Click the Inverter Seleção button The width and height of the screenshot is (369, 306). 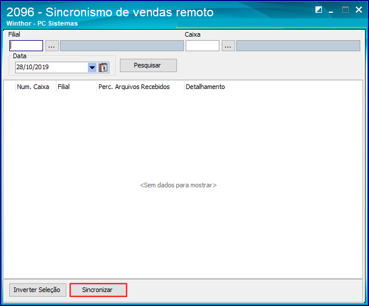pos(38,290)
